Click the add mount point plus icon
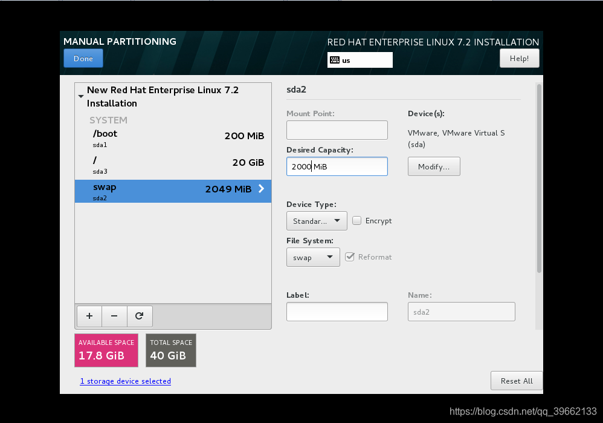The image size is (603, 423). pyautogui.click(x=89, y=316)
